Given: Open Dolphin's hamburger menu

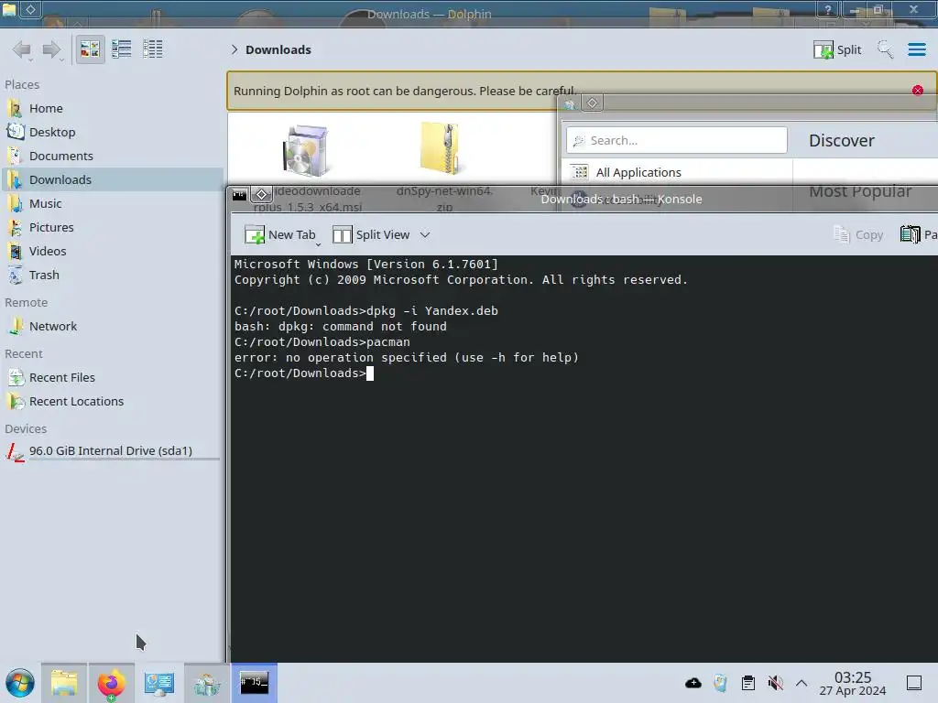Looking at the screenshot, I should coord(916,49).
